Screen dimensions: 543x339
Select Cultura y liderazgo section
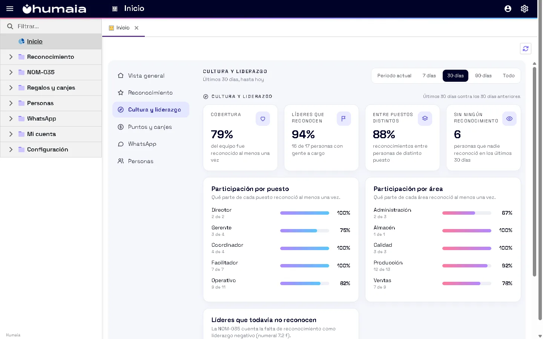tap(151, 110)
